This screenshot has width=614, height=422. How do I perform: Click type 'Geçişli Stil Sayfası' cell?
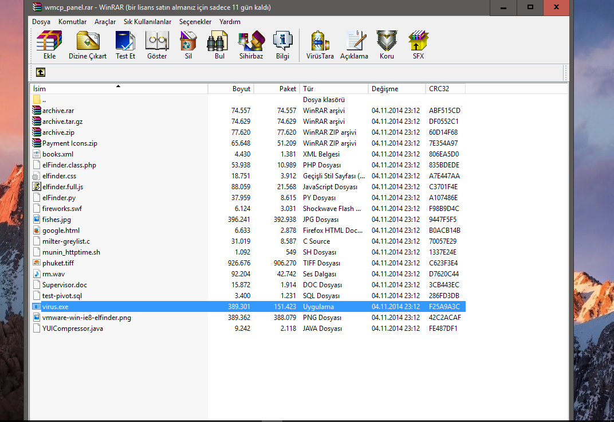pyautogui.click(x=333, y=176)
